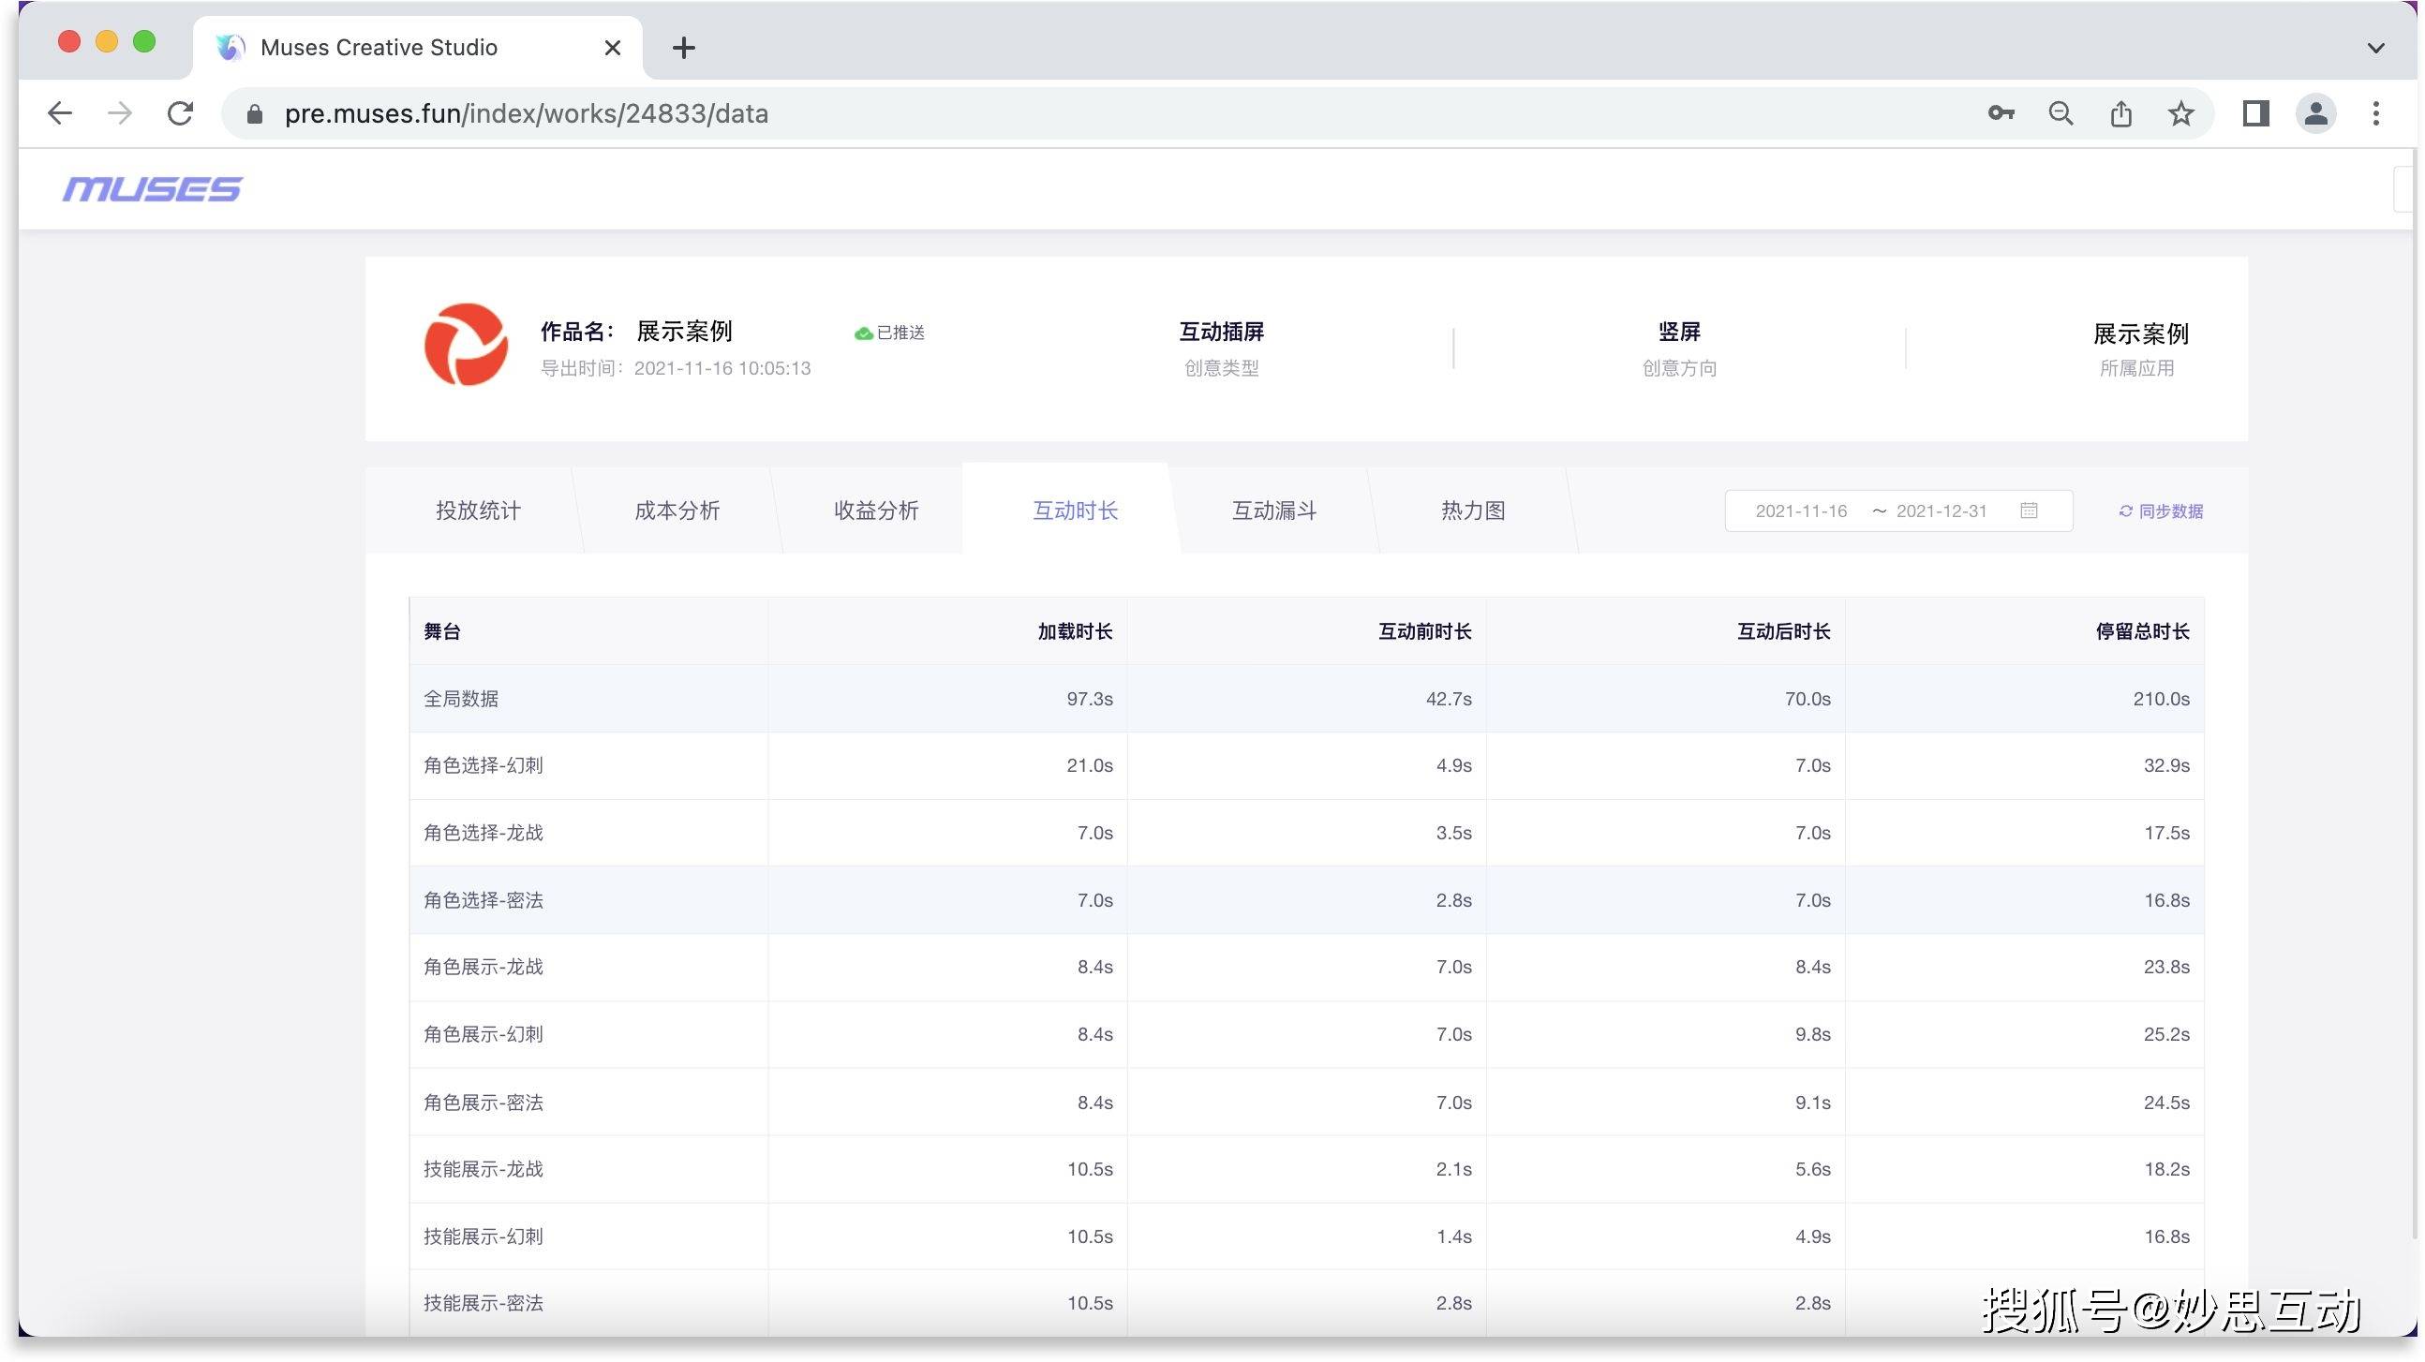Select the 热力图 tab
This screenshot has height=1362, width=2425.
pos(1472,511)
